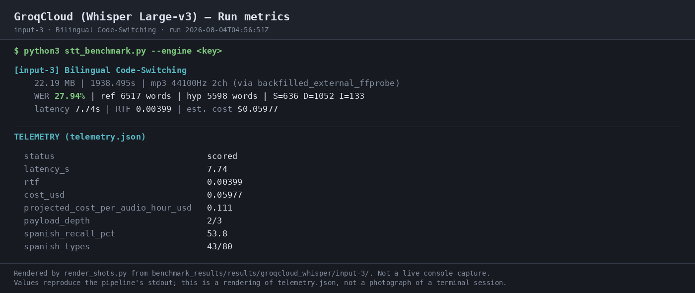The height and width of the screenshot is (293, 695).
Task: Select 'ref 6517 words' count
Action: click(x=136, y=96)
